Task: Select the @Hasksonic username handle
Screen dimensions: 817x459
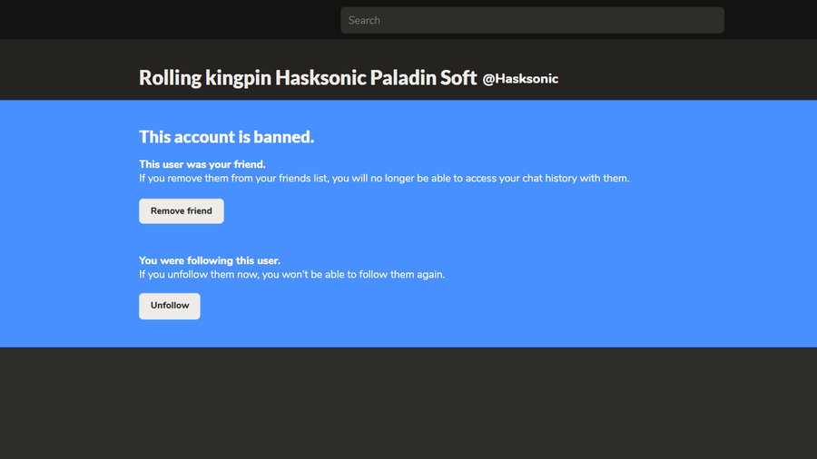Action: [x=520, y=79]
